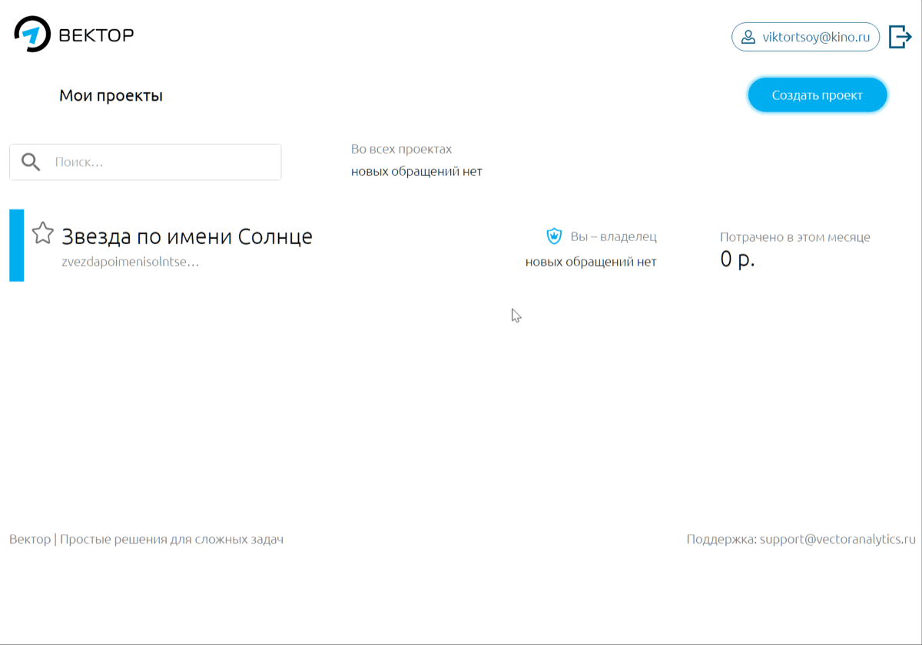Image resolution: width=922 pixels, height=645 pixels.
Task: Click the support@vectoranalytics.ru email
Action: pos(837,539)
